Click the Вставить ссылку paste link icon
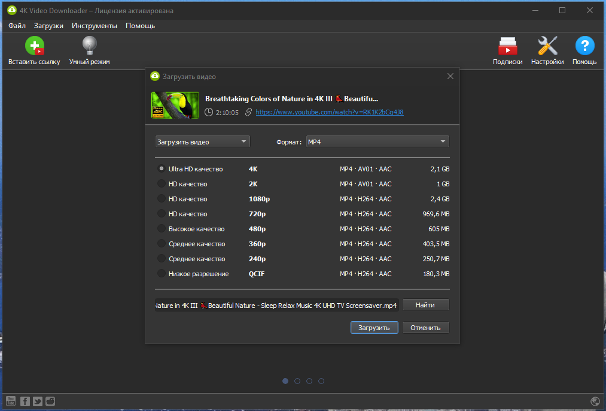The image size is (606, 411). pos(35,46)
